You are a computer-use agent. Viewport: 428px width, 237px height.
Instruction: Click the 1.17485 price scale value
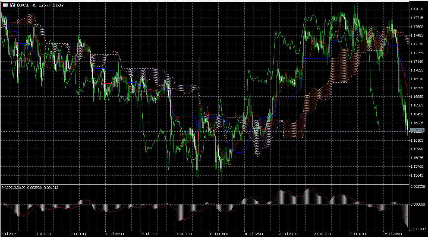point(417,35)
